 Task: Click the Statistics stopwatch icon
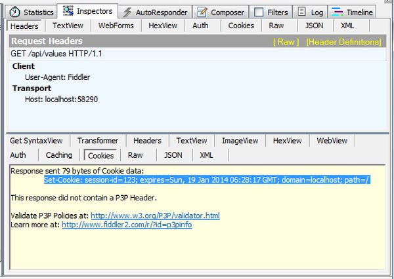[14, 12]
